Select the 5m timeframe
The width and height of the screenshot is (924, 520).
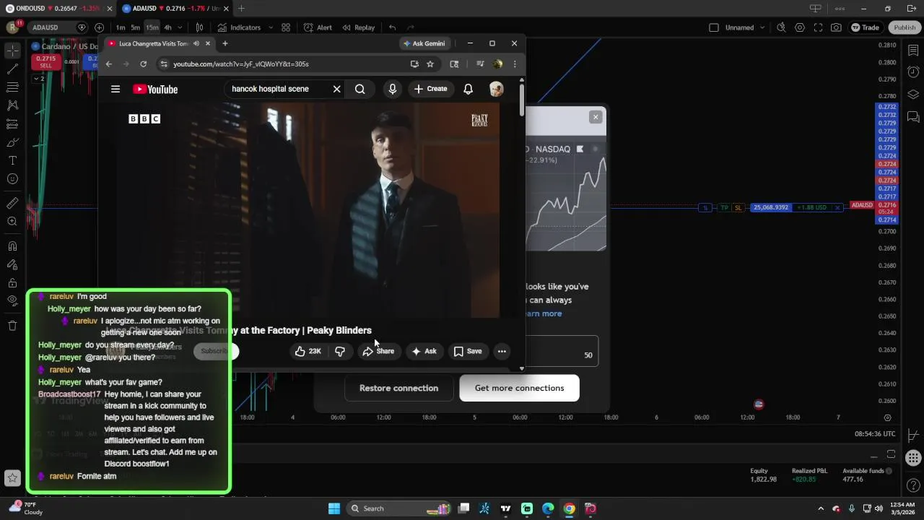[136, 27]
